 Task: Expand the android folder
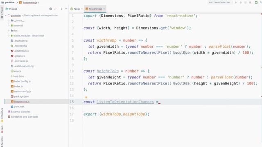click(x=9, y=25)
